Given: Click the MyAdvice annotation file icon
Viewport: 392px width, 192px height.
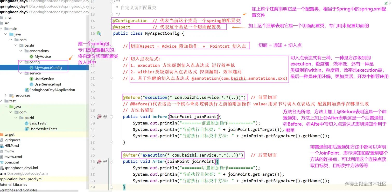Looking at the screenshot, I should tap(31, 56).
